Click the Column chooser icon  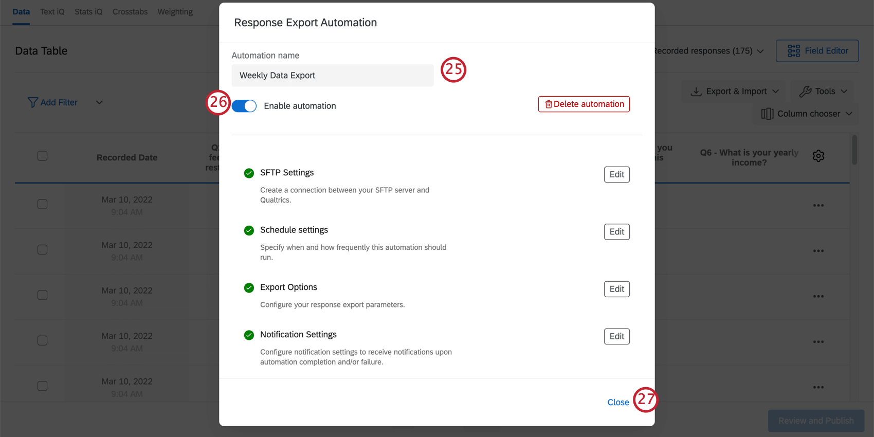point(767,114)
